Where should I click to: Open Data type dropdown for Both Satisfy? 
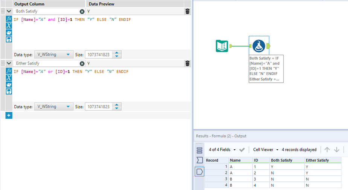click(54, 54)
